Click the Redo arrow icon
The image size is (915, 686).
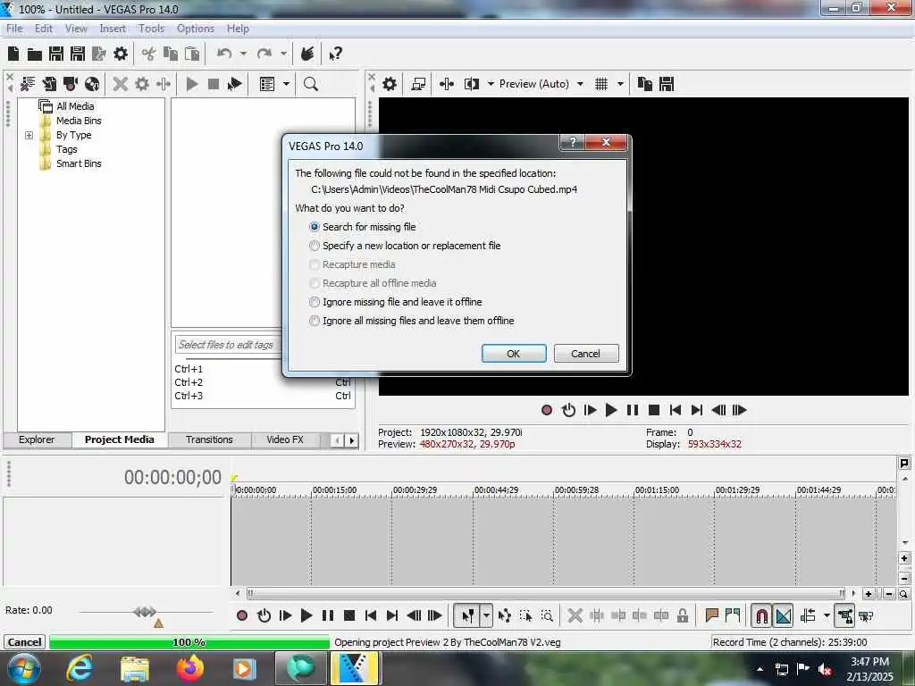(x=264, y=54)
